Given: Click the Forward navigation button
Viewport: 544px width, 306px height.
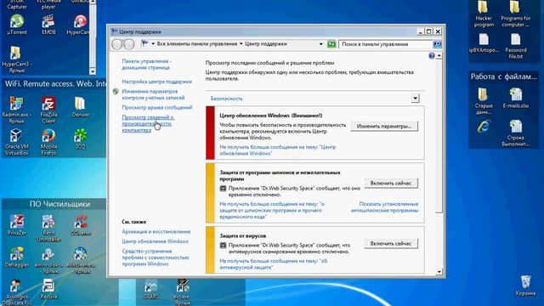Looking at the screenshot, I should pos(128,44).
